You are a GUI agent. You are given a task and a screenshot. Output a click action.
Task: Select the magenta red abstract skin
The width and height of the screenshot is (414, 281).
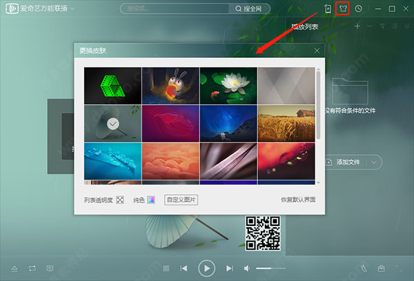pyautogui.click(x=170, y=123)
